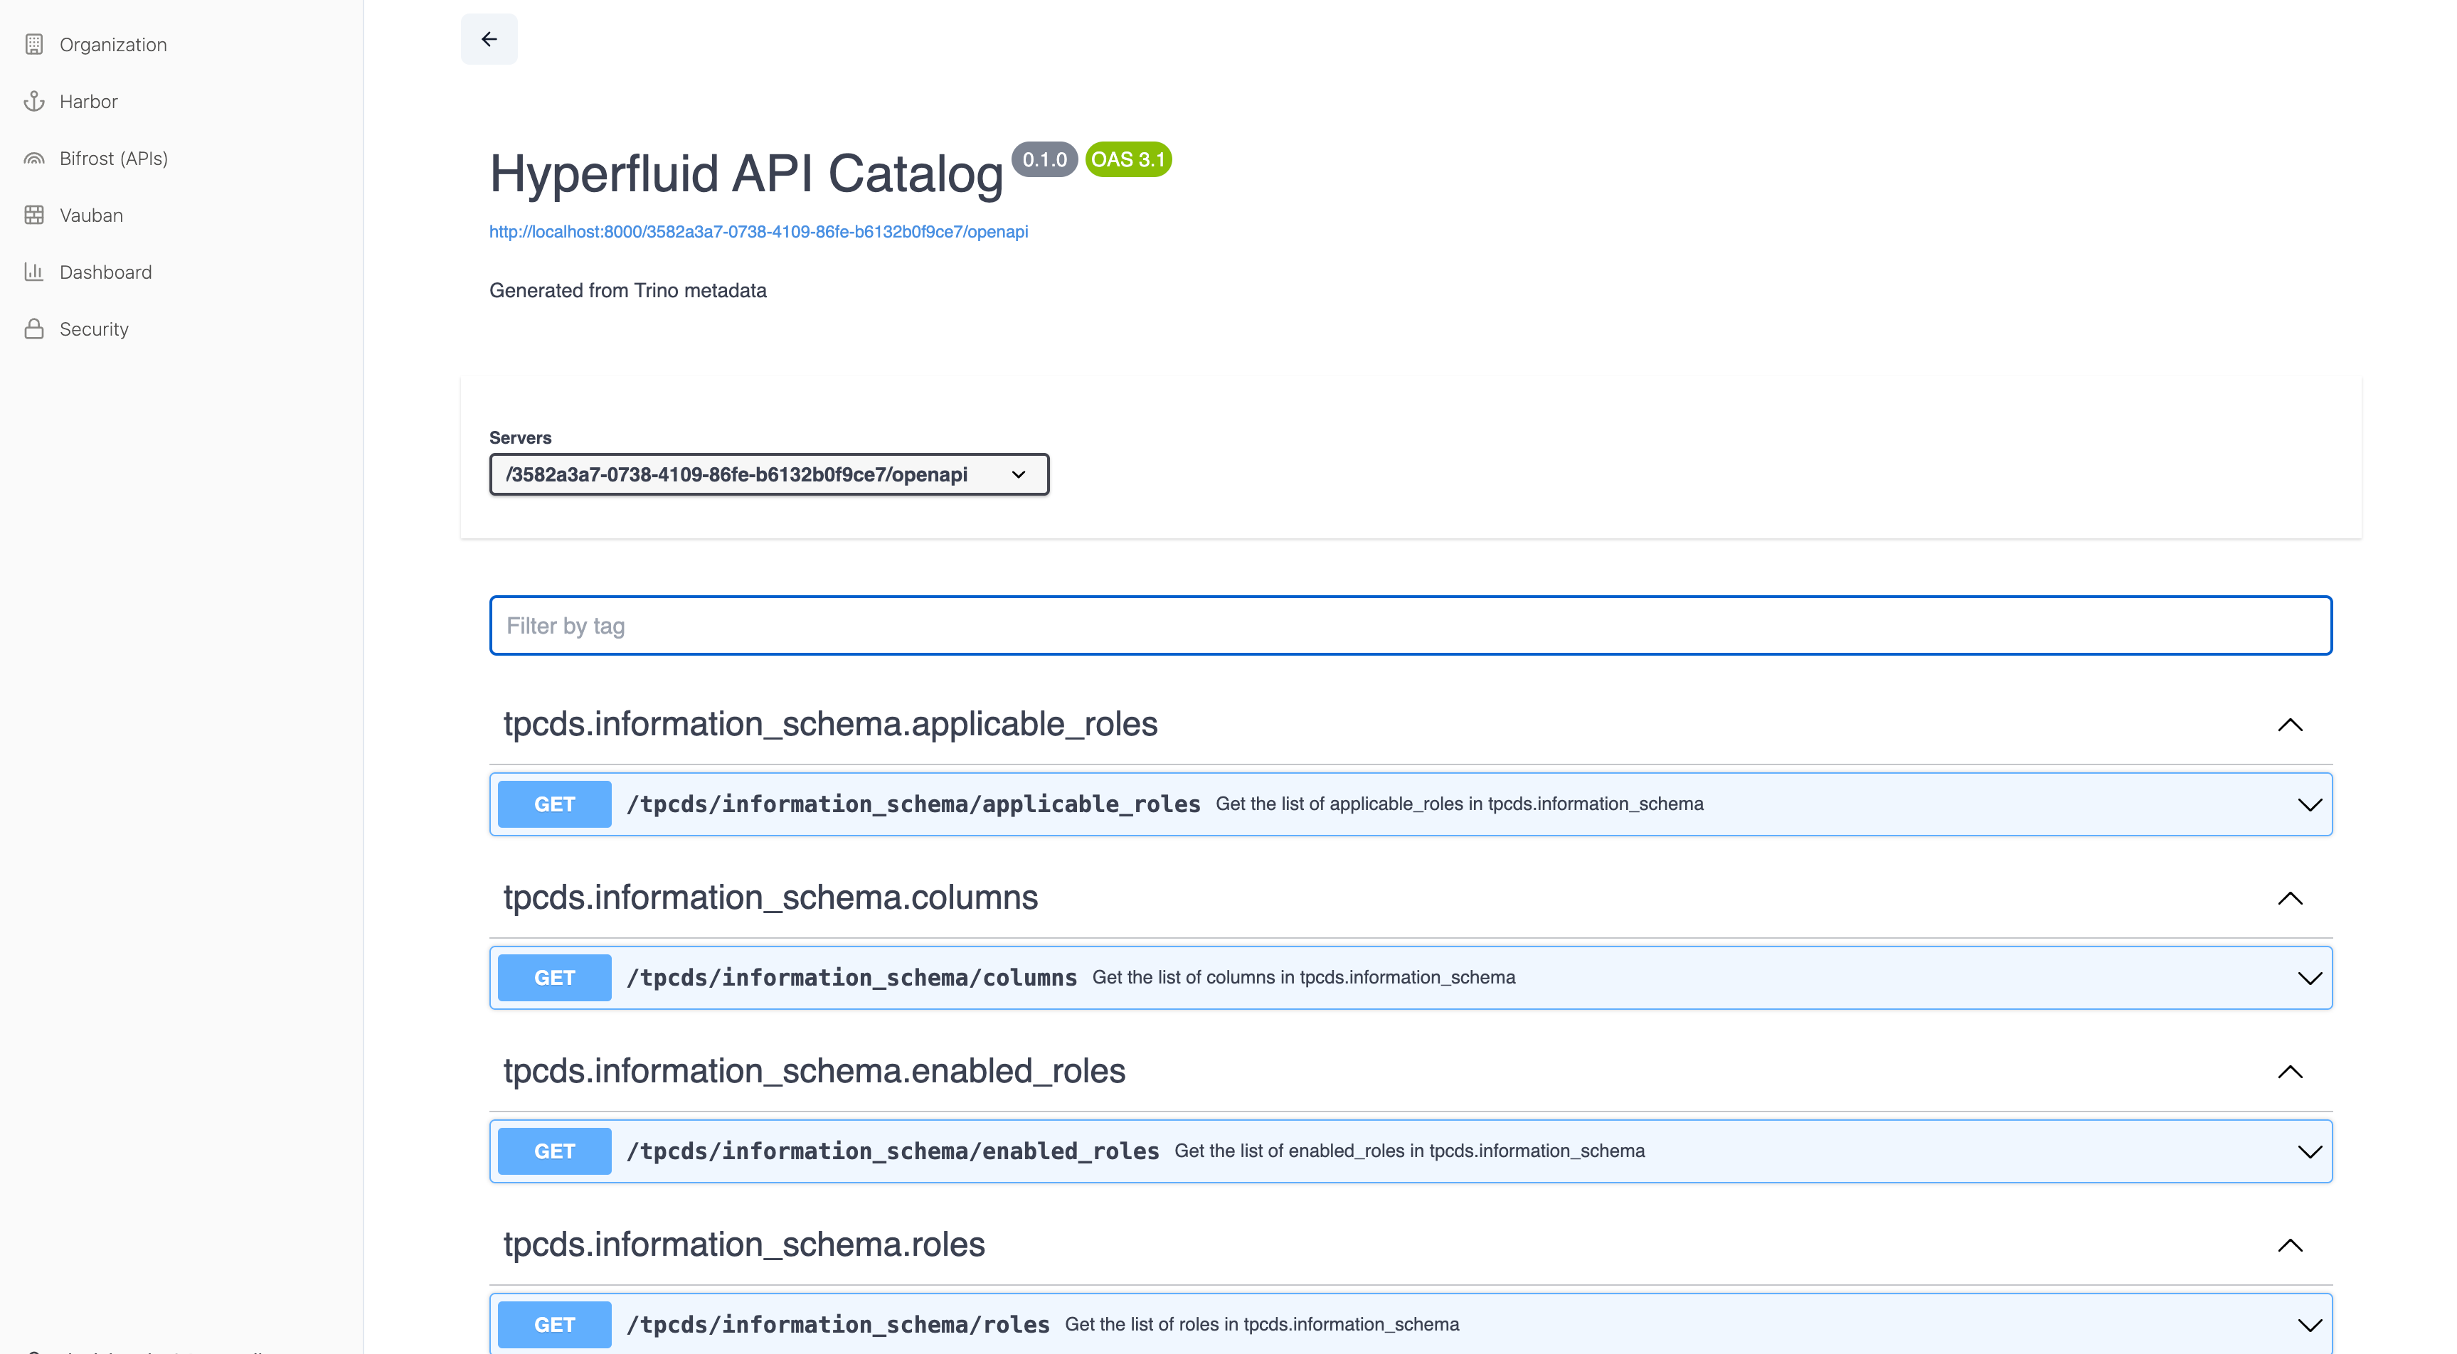Viewport: 2457px width, 1354px height.
Task: Click 'Get the list of columns' description
Action: 1303,979
